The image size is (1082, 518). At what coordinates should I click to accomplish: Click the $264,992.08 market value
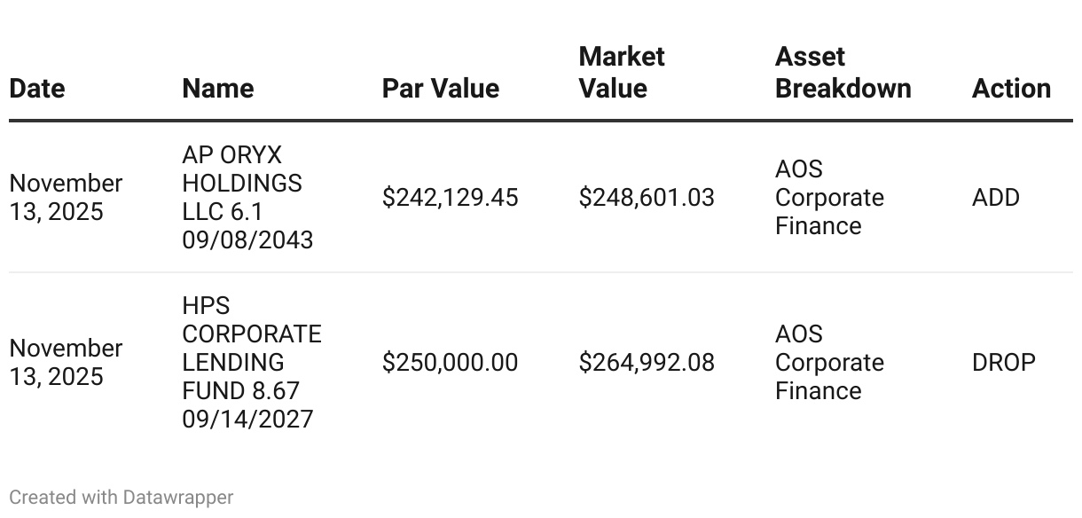(x=647, y=363)
